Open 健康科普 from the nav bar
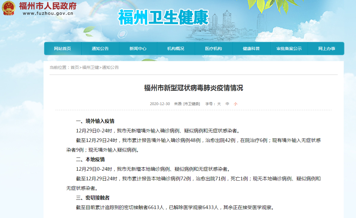356x218 pixels. click(x=251, y=49)
